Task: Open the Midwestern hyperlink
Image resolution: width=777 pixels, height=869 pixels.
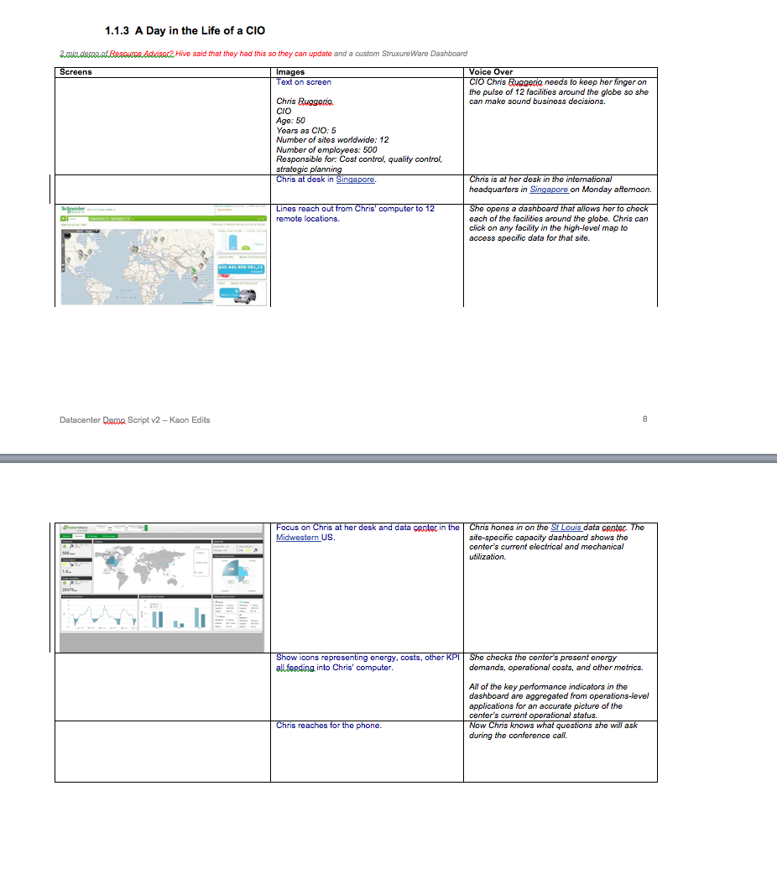Action: 297,538
